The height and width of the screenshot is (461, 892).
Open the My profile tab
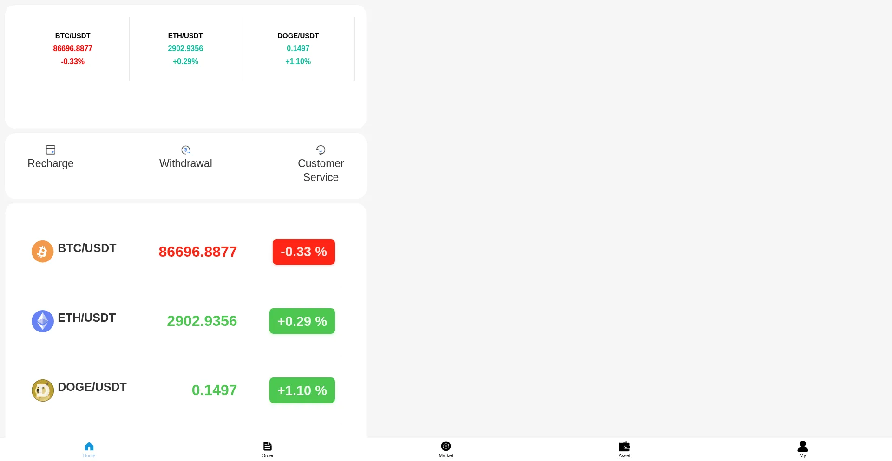click(802, 449)
